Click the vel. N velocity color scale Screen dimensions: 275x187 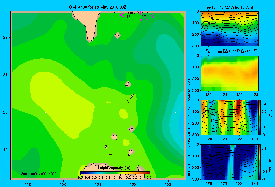260,117
